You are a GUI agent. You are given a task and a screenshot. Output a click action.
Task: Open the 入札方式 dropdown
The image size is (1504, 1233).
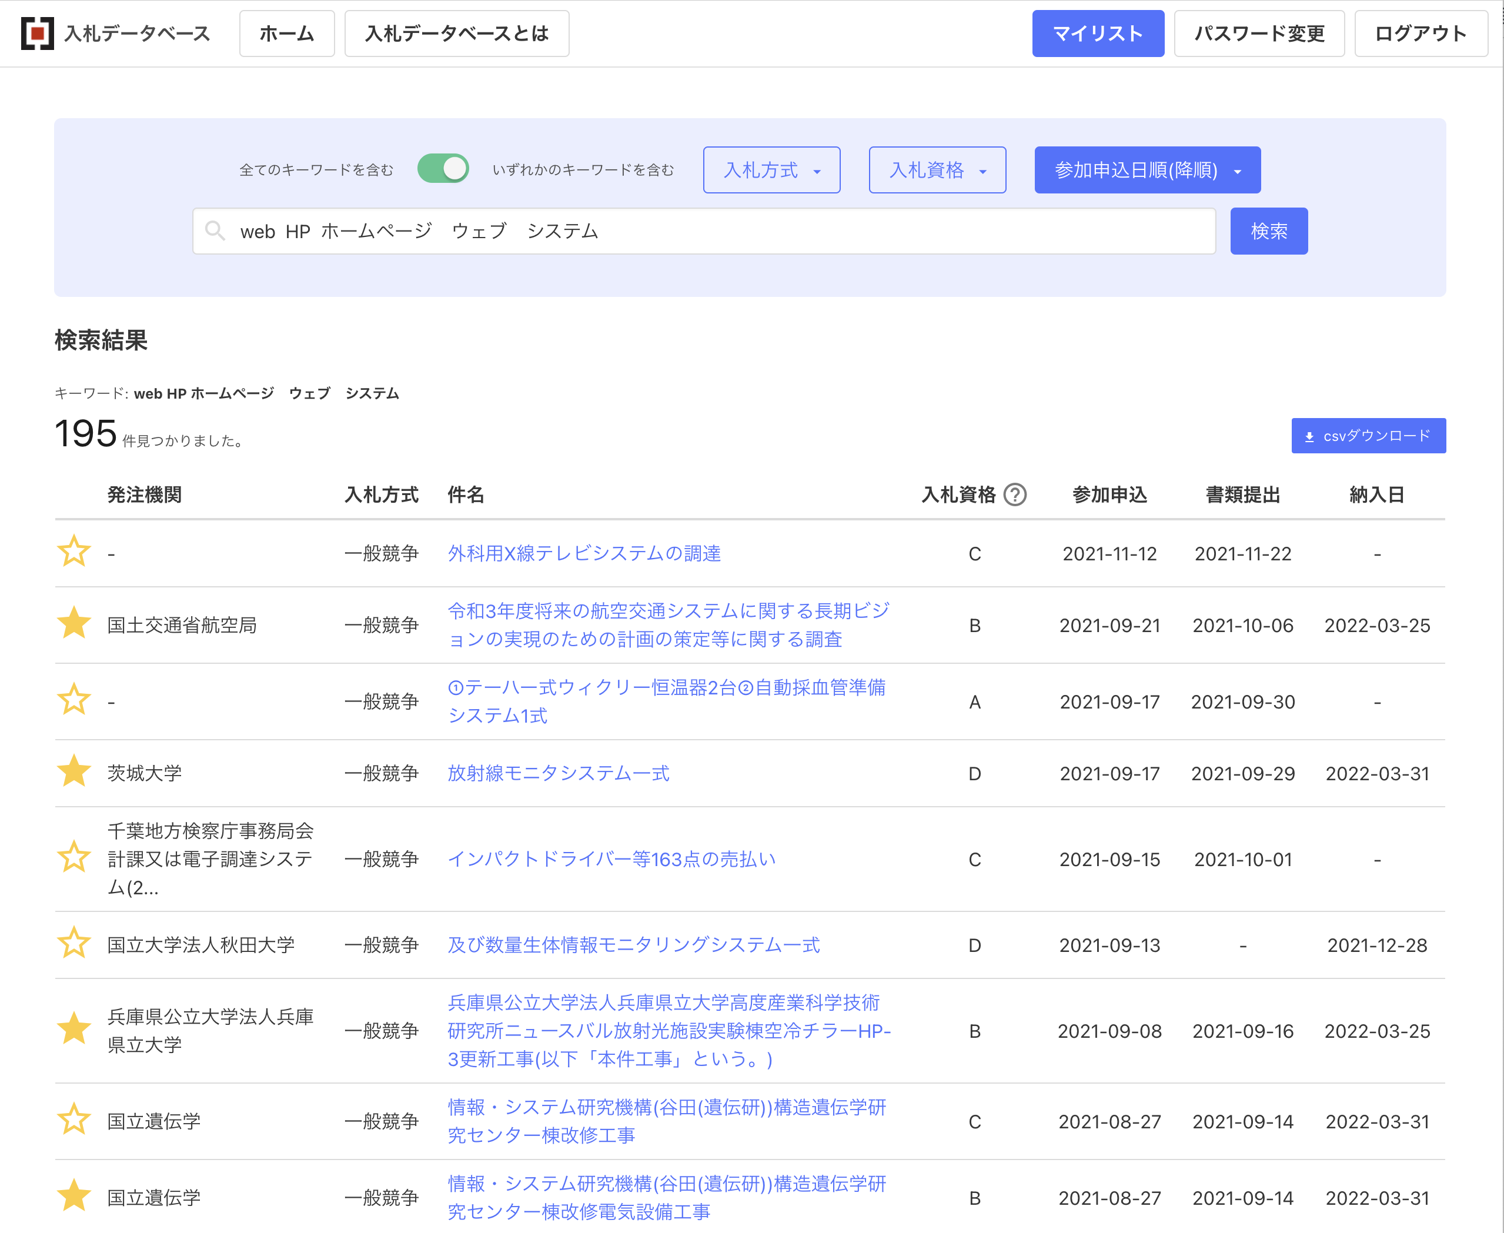pos(771,170)
